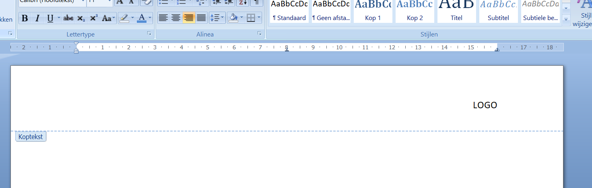The image size is (592, 188).
Task: Apply text highlight color
Action: point(124,18)
